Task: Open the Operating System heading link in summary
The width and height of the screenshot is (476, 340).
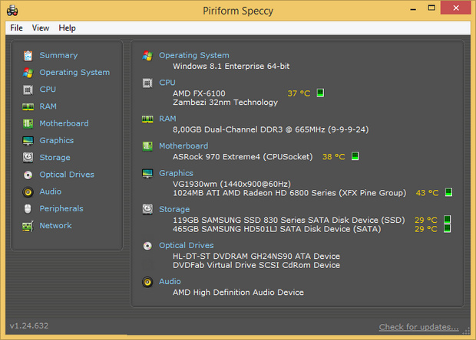Action: click(194, 55)
